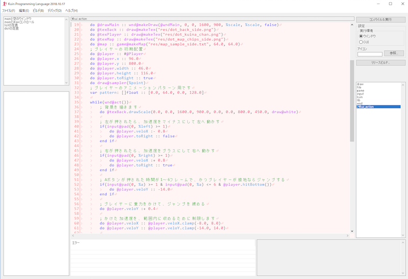The height and width of the screenshot is (279, 408).
Task: Click the source file list scroll down arrow
Action: coord(403,235)
